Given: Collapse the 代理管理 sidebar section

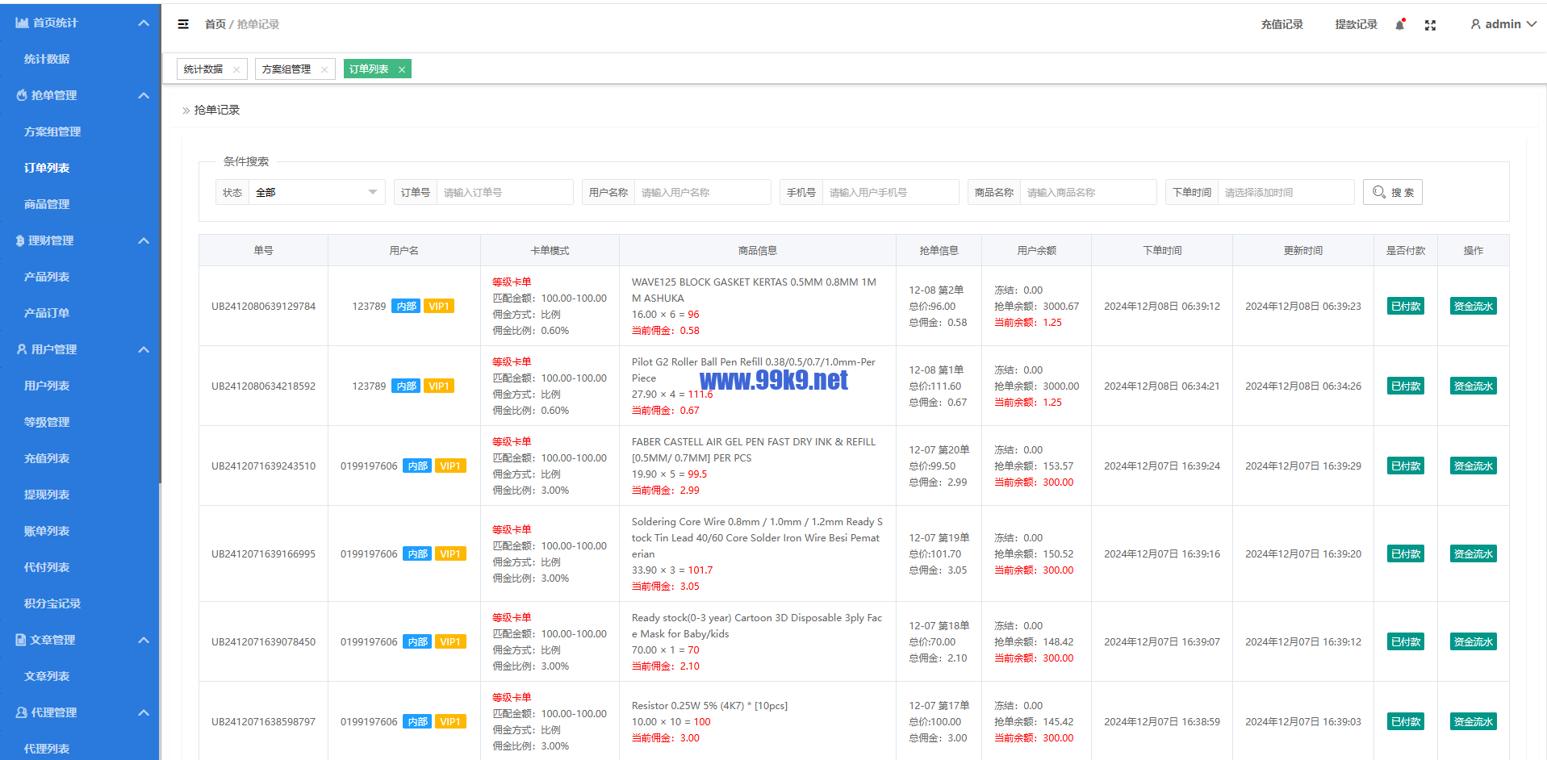Looking at the screenshot, I should point(144,712).
